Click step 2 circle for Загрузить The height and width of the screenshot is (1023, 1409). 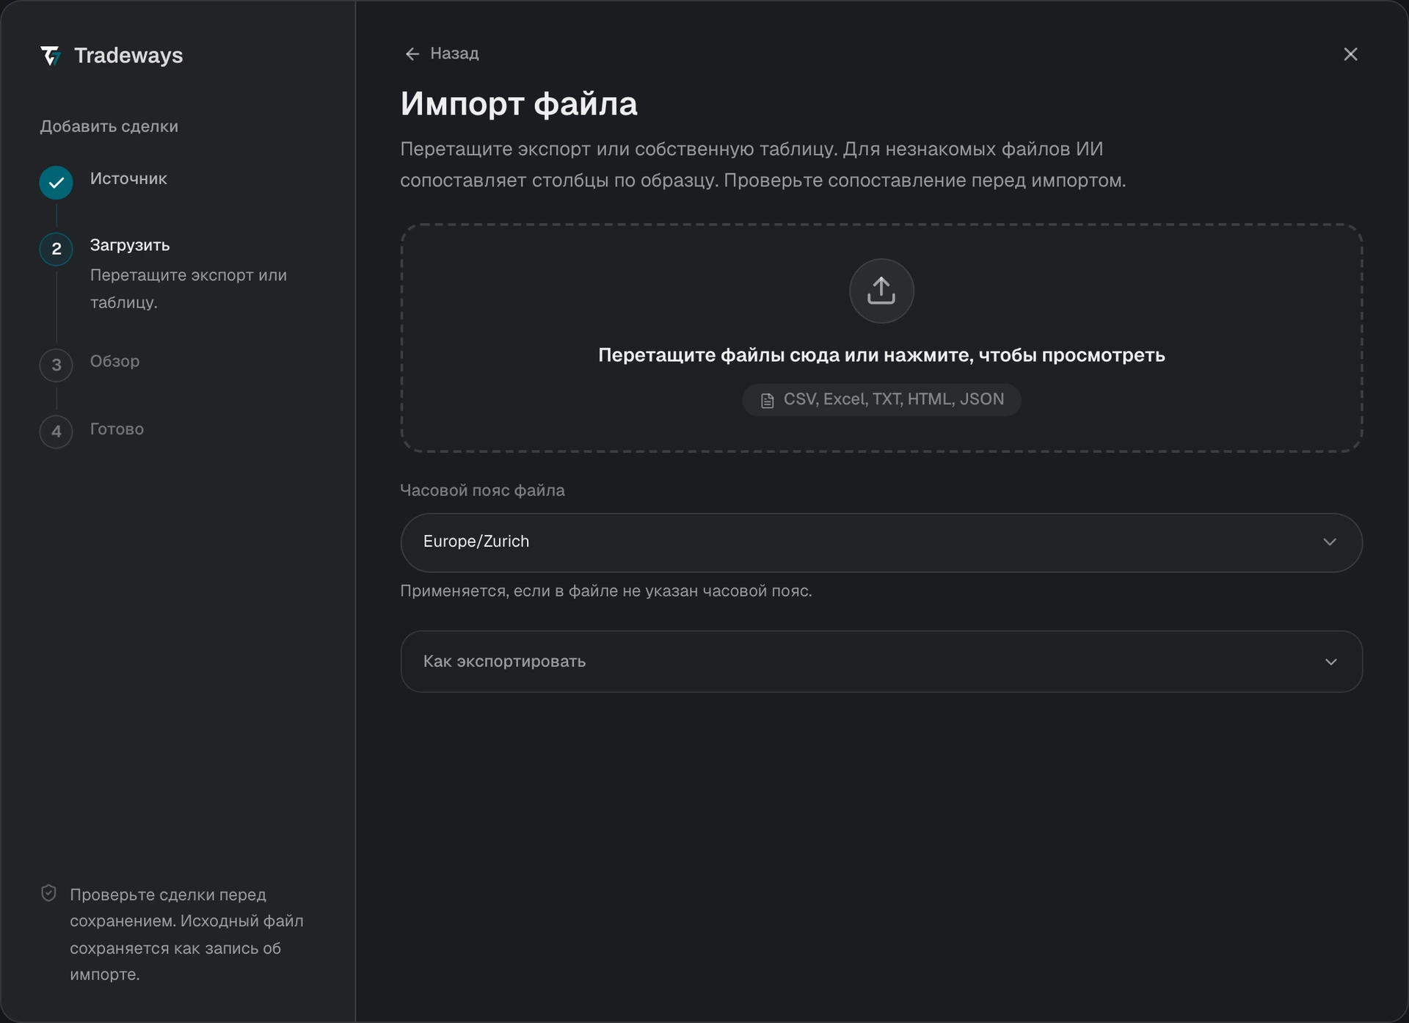(x=56, y=249)
